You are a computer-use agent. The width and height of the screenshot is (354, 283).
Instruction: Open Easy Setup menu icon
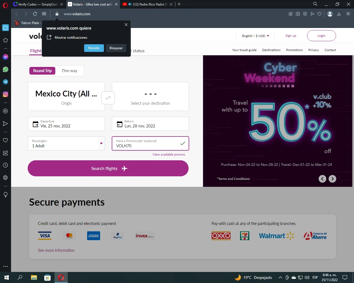click(x=348, y=14)
